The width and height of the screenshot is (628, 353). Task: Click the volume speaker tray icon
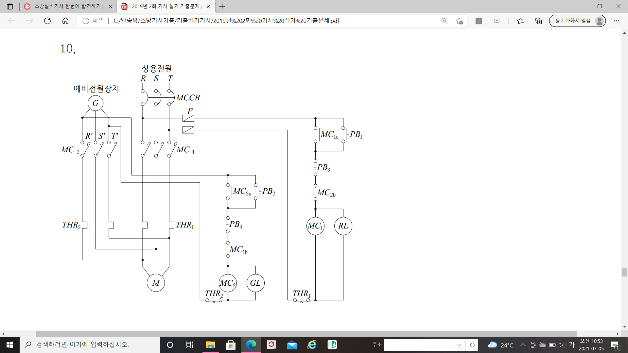coord(562,345)
